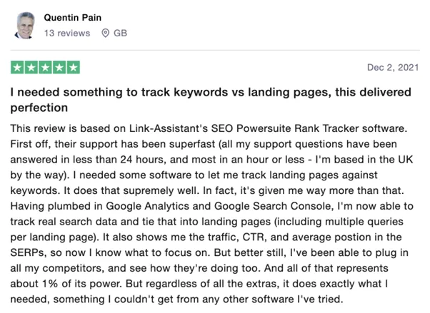Screen dimensions: 430x313
Task: Click the GB country label
Action: point(121,33)
